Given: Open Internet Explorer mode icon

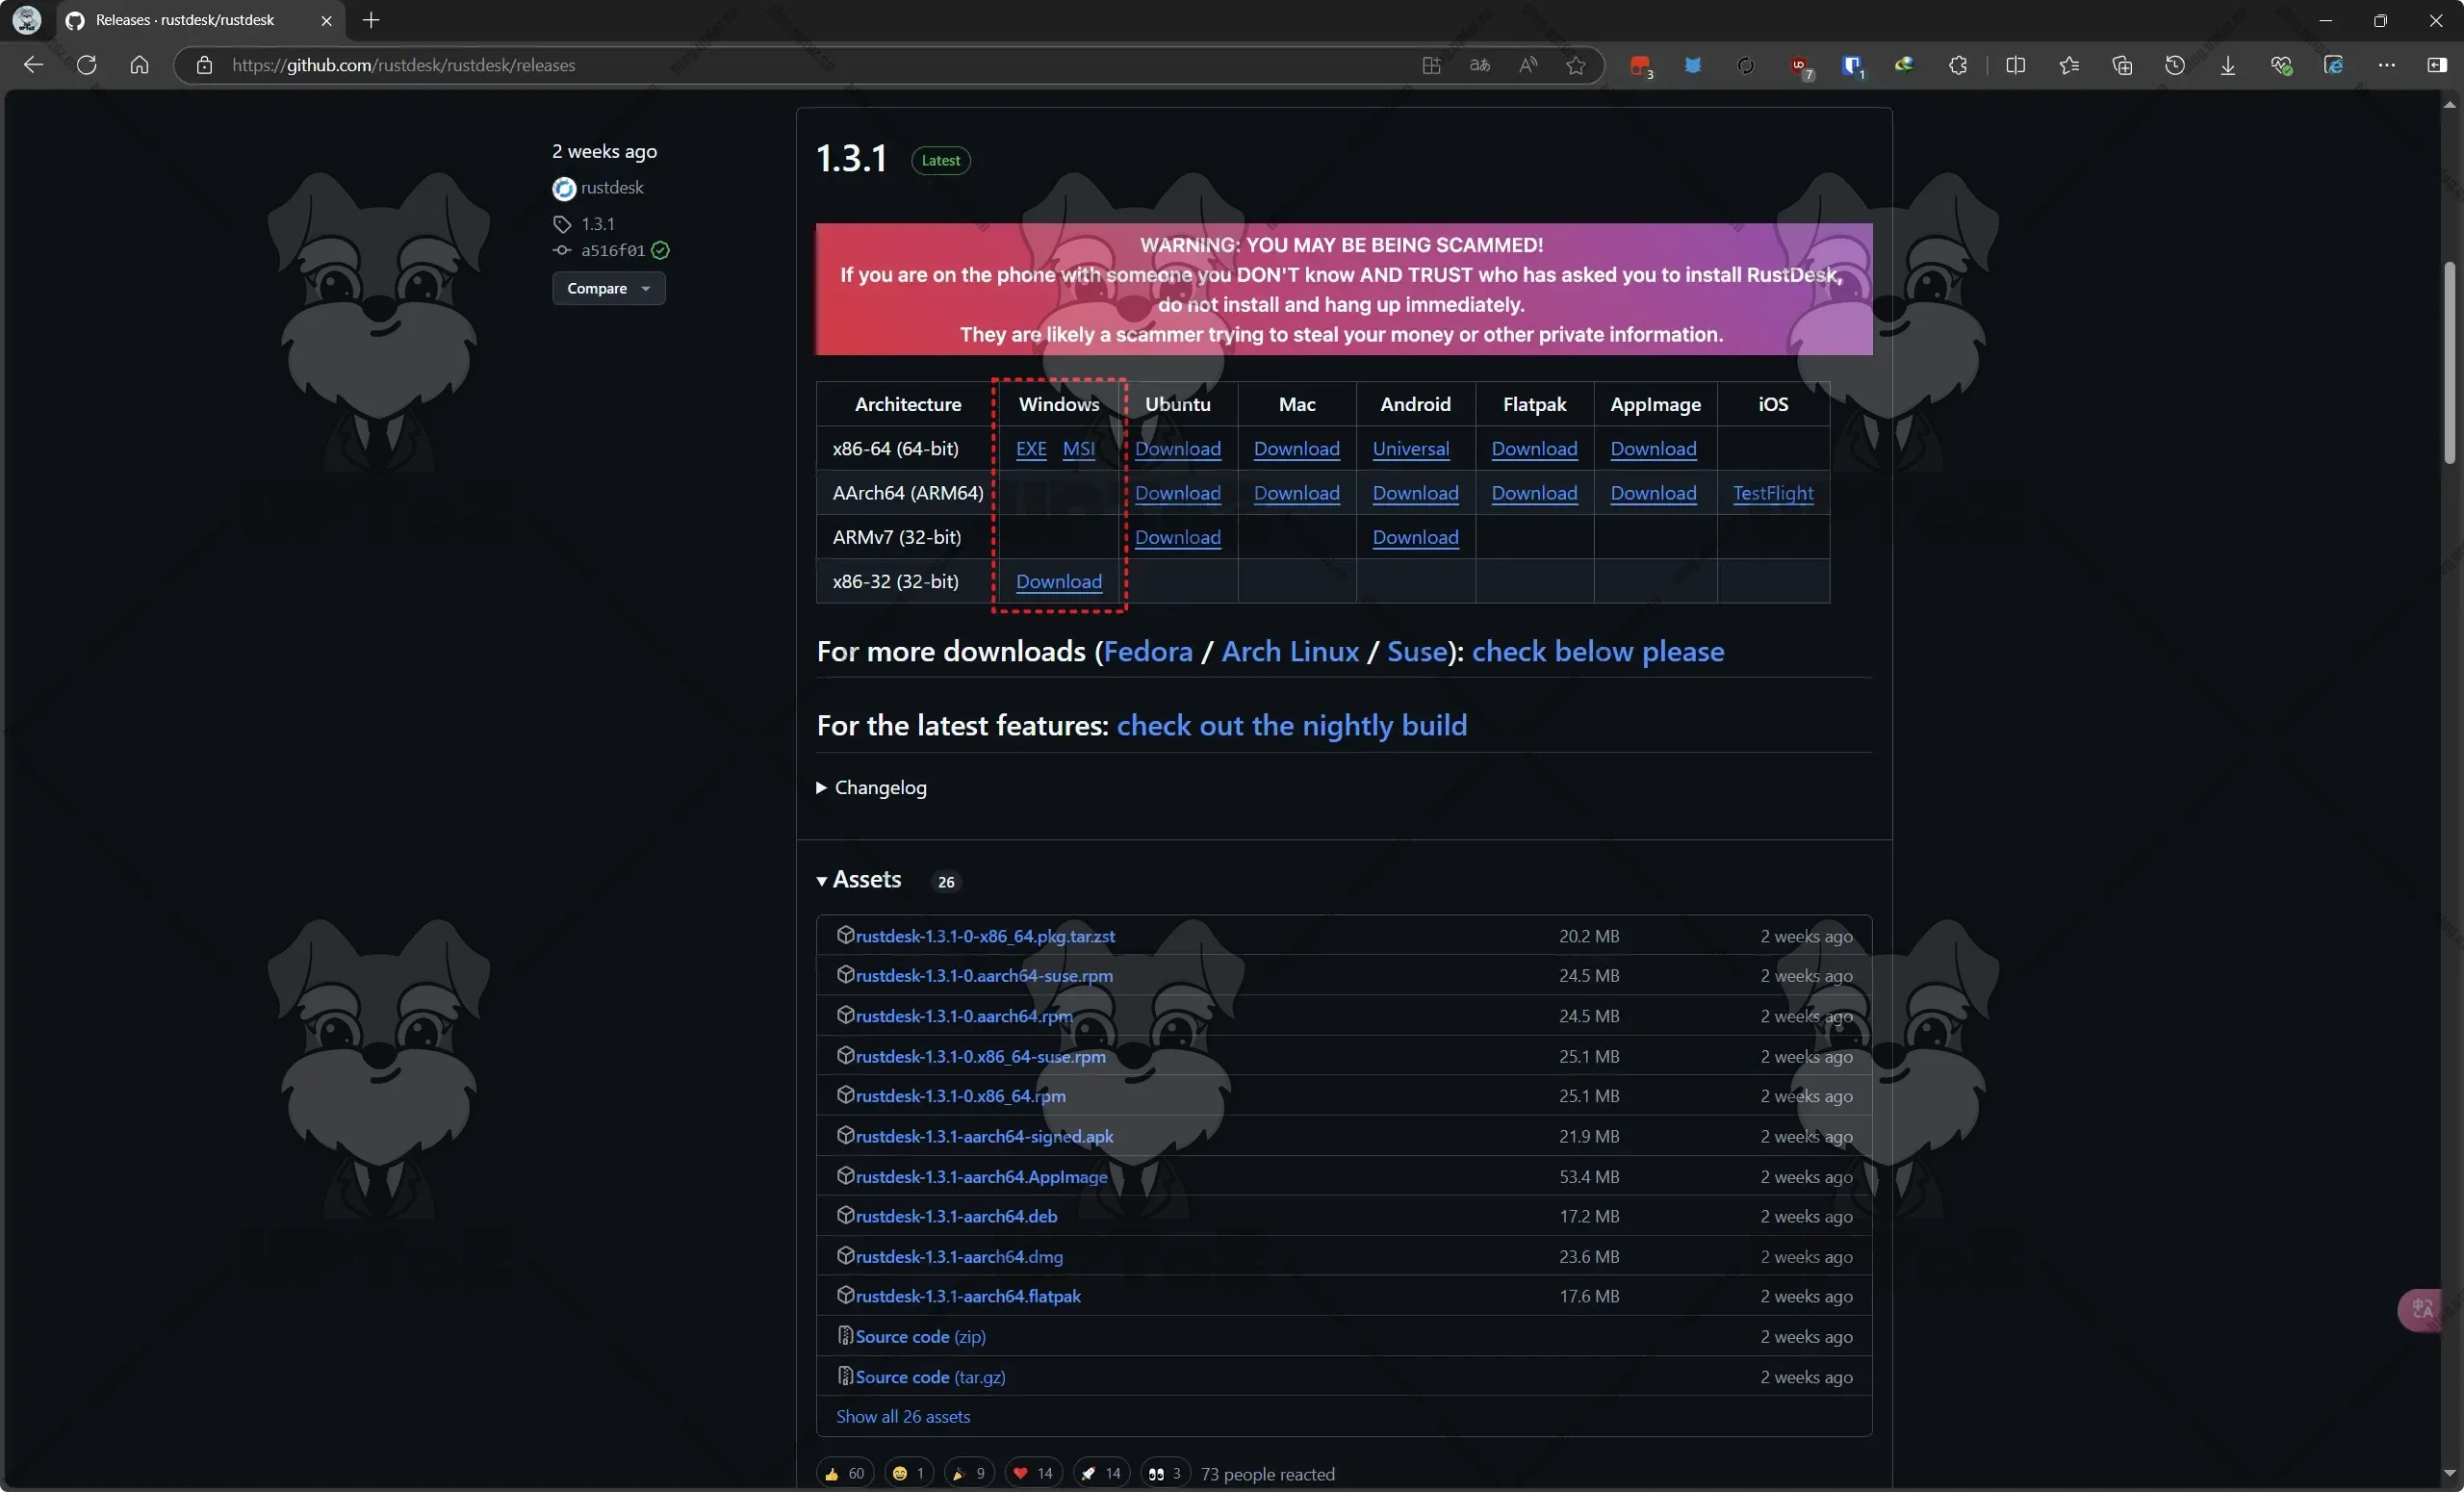Looking at the screenshot, I should 2334,65.
